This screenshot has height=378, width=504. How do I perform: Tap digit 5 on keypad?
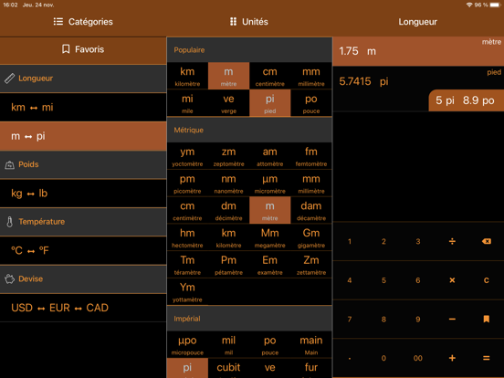point(383,280)
